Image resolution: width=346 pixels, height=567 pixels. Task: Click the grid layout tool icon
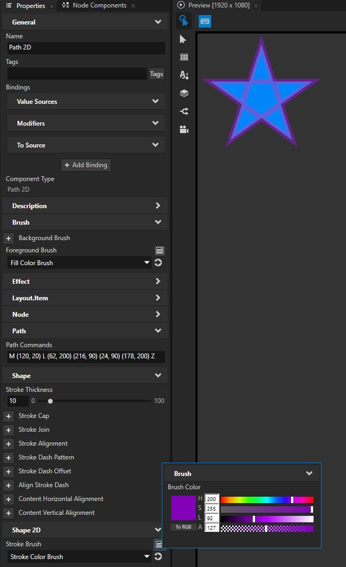coord(184,57)
